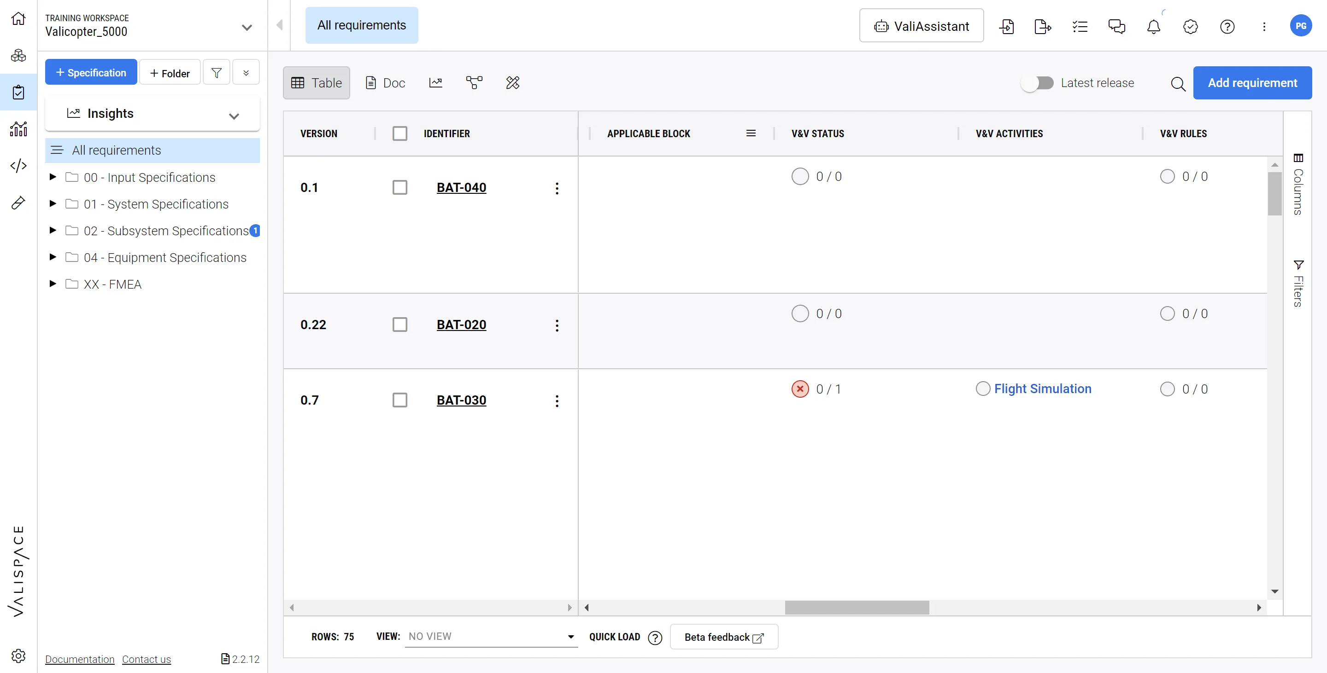Toggle the Latest release switch
The image size is (1327, 673).
tap(1038, 83)
